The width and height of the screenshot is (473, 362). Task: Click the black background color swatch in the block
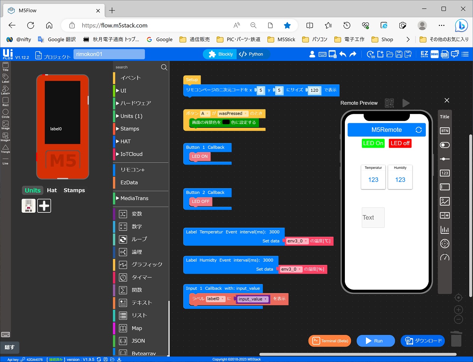226,122
